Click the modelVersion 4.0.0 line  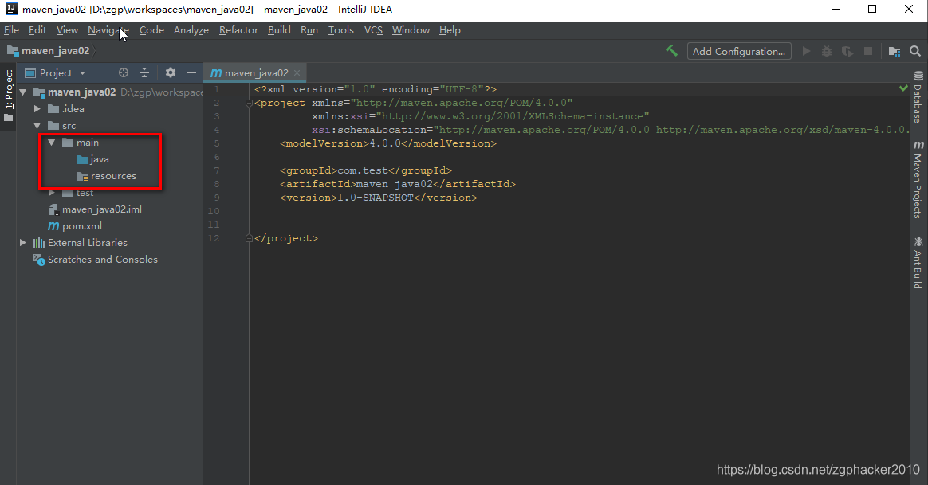click(387, 143)
